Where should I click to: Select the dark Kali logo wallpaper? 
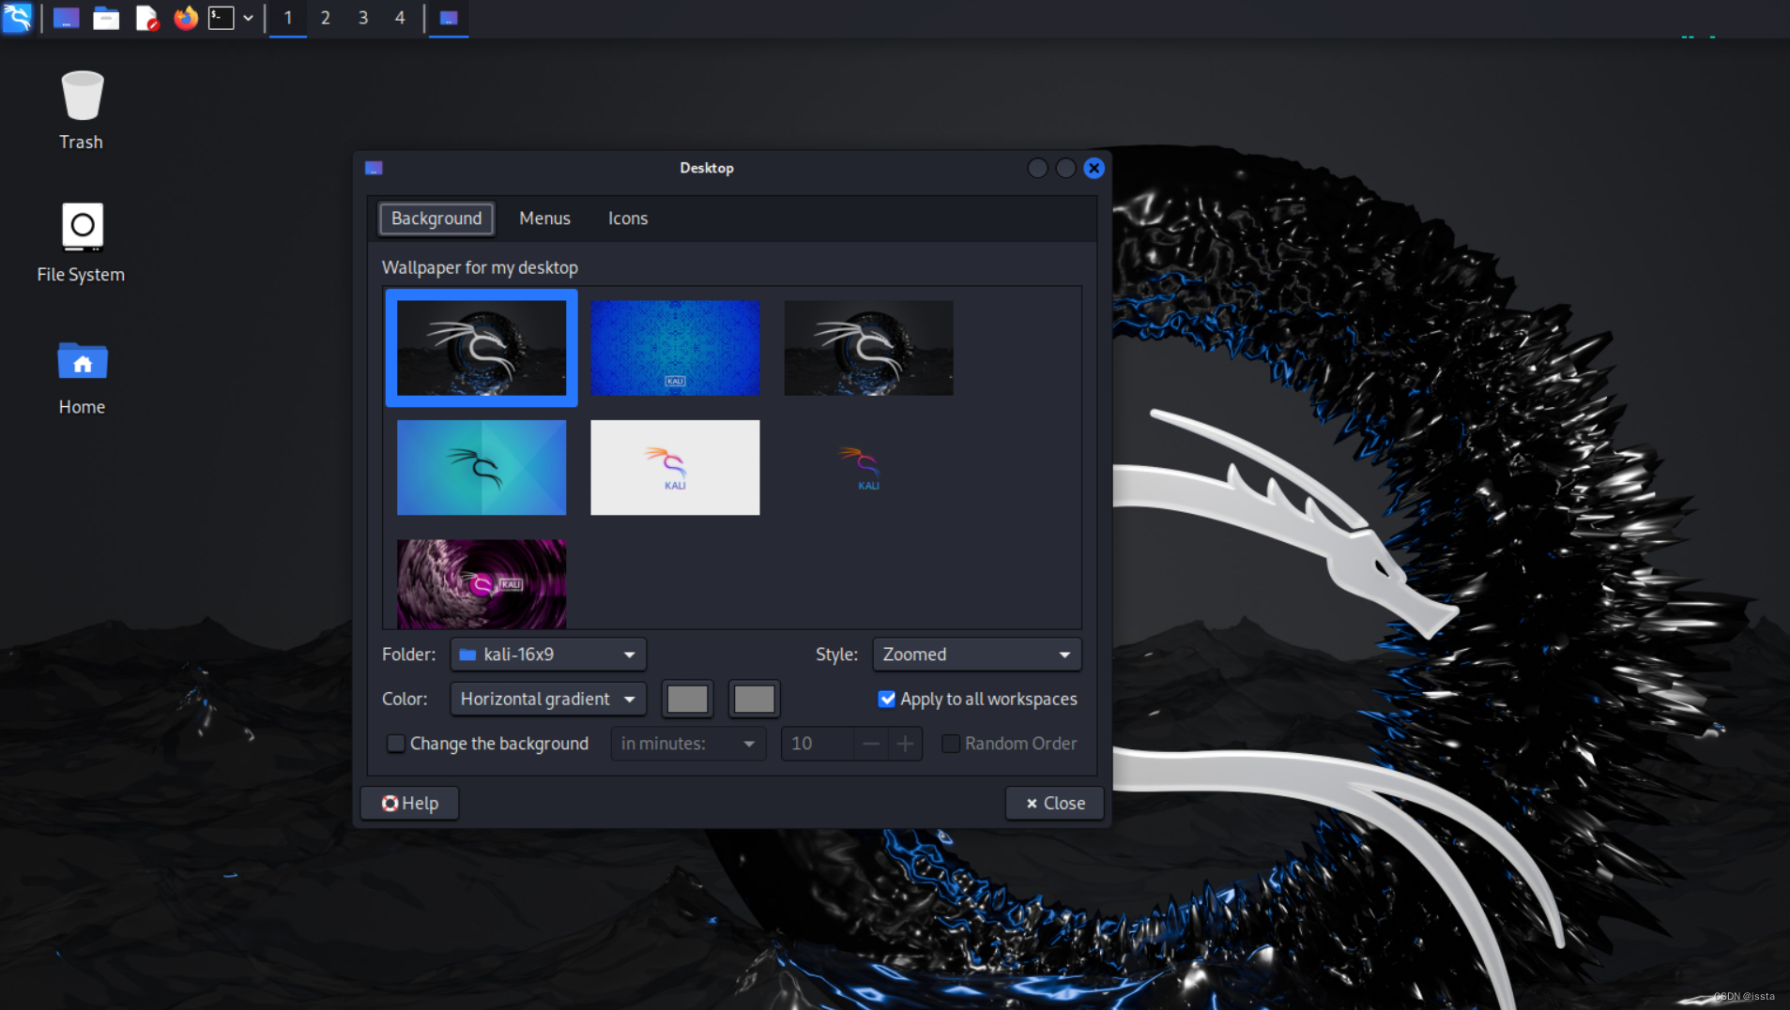point(868,467)
